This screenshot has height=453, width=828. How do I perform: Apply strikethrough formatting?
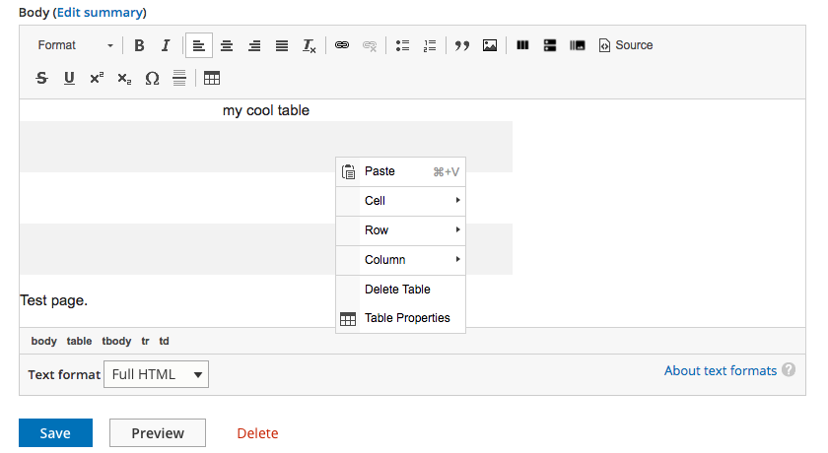click(41, 78)
